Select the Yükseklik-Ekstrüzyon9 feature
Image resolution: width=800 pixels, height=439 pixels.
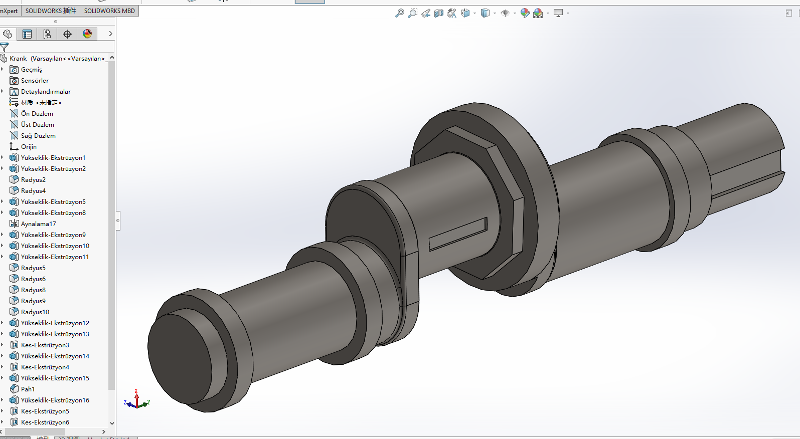[53, 235]
